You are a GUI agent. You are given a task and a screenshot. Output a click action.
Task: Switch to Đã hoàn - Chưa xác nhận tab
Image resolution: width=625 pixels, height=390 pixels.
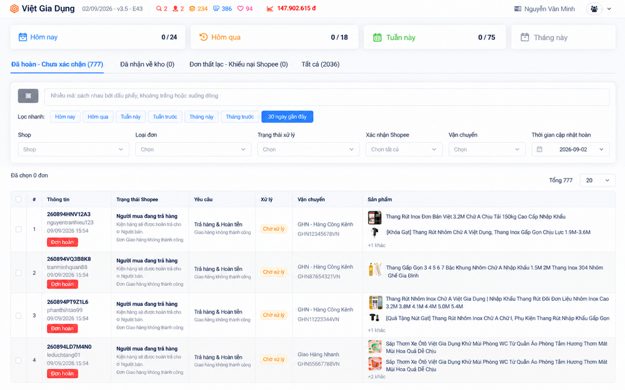[57, 64]
